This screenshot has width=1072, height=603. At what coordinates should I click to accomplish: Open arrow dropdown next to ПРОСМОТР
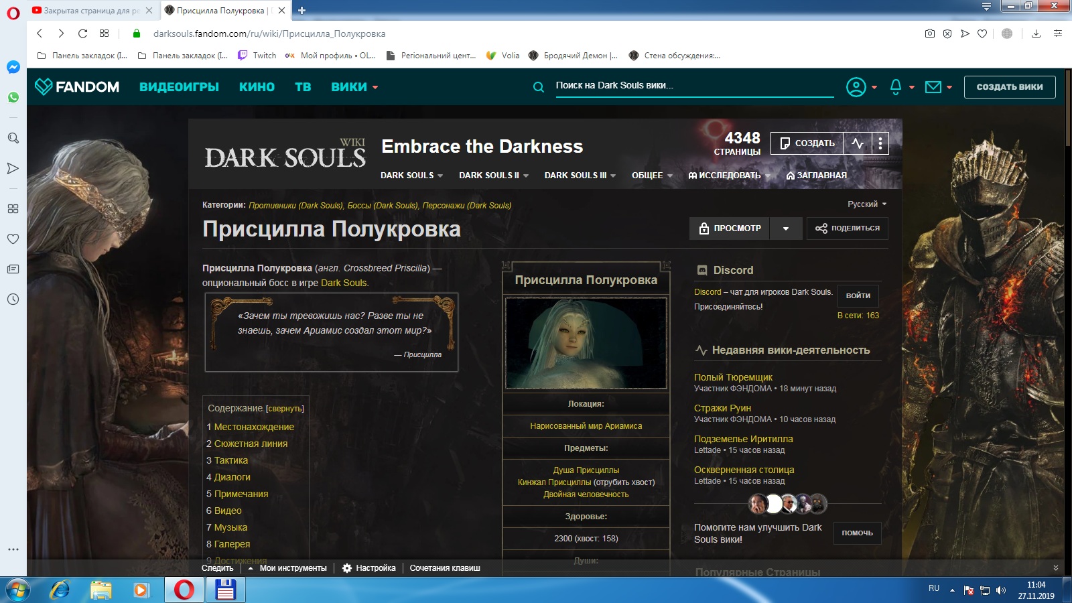(786, 228)
